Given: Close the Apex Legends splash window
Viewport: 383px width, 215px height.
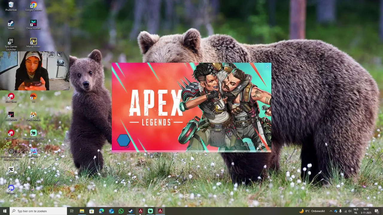Looking at the screenshot, I should point(267,67).
